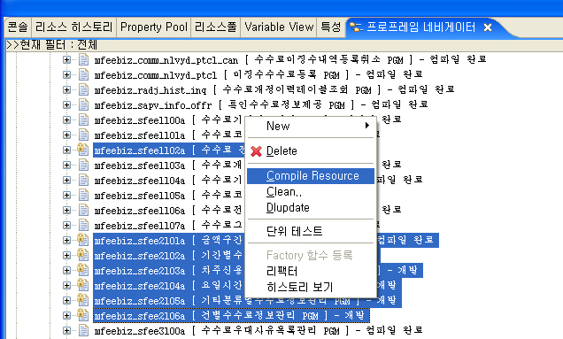
Task: Choose Delete from context menu
Action: coord(311,151)
